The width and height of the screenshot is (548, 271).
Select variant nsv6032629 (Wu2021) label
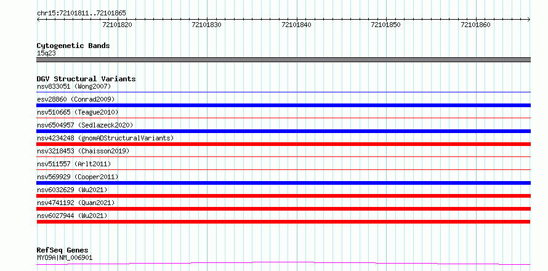(x=72, y=190)
